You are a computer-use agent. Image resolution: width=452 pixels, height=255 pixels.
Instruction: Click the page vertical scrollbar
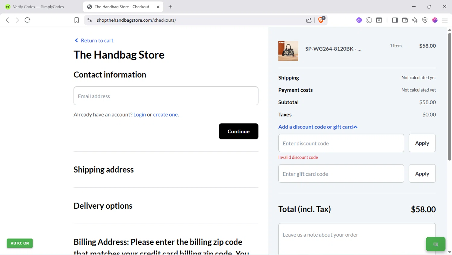pyautogui.click(x=449, y=96)
